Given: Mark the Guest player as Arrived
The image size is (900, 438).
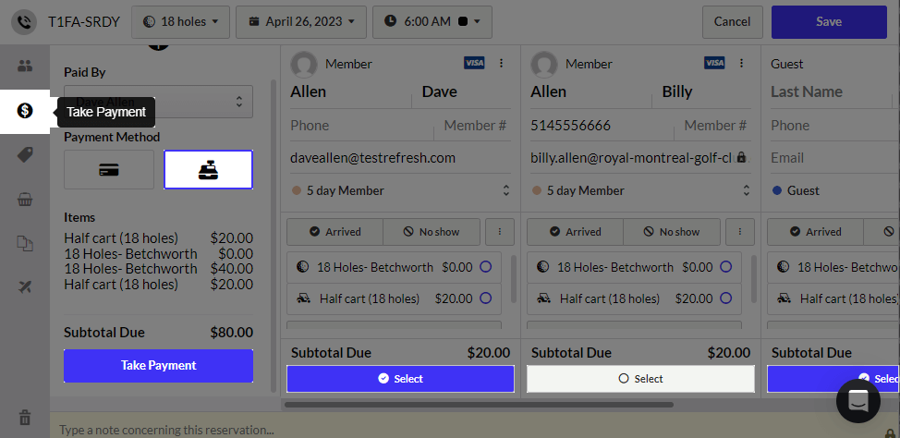Looking at the screenshot, I should click(815, 232).
